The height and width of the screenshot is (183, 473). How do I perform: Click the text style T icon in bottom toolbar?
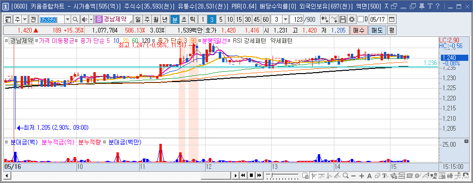[385, 176]
